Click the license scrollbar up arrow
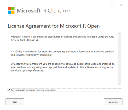128x110 pixels. pyautogui.click(x=119, y=33)
